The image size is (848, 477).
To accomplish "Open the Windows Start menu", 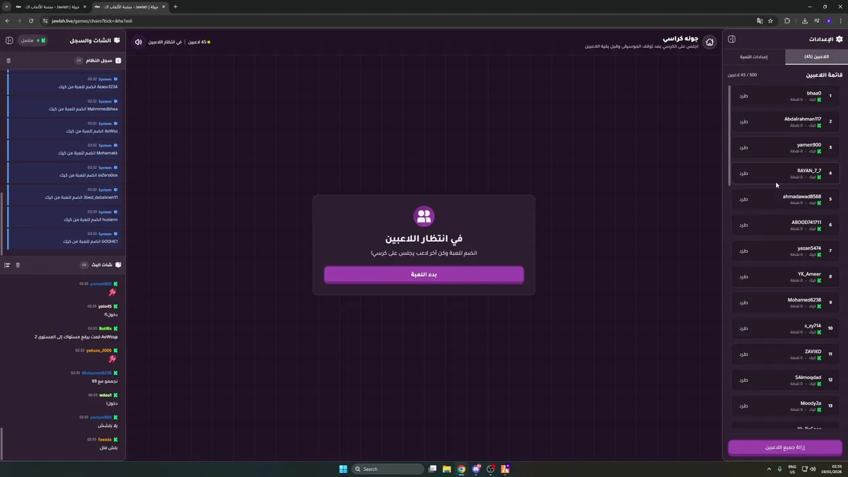I will [343, 469].
